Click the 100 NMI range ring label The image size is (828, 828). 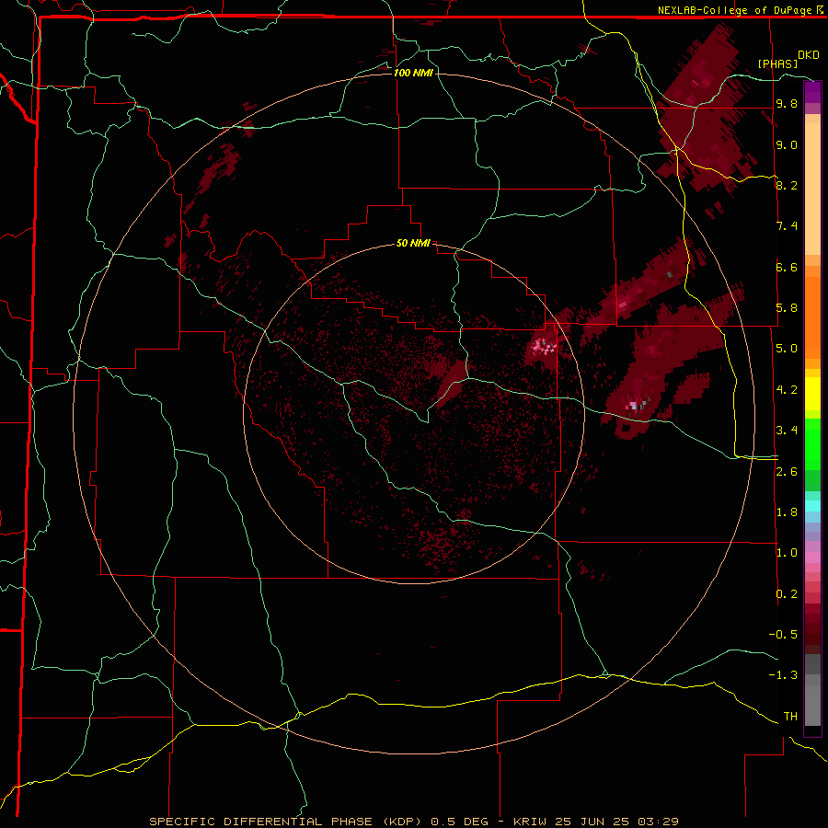pos(413,73)
